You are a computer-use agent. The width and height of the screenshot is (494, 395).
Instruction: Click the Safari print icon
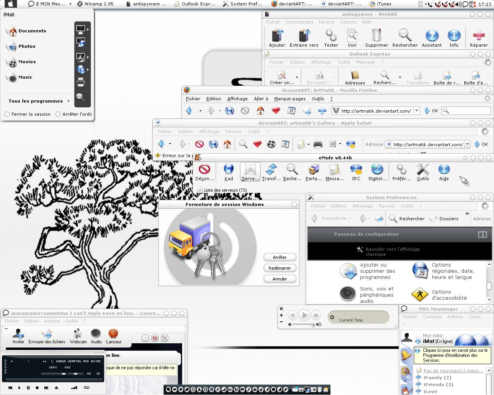[x=318, y=144]
